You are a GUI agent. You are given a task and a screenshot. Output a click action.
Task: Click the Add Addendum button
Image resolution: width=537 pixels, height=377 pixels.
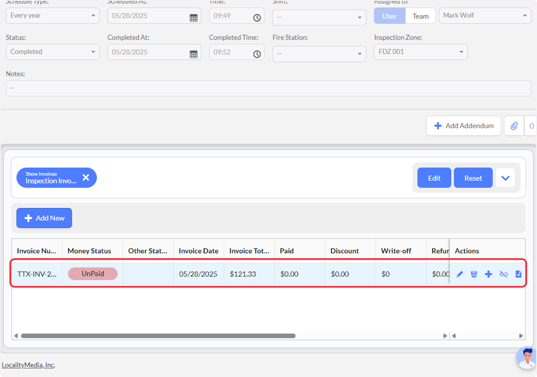464,126
